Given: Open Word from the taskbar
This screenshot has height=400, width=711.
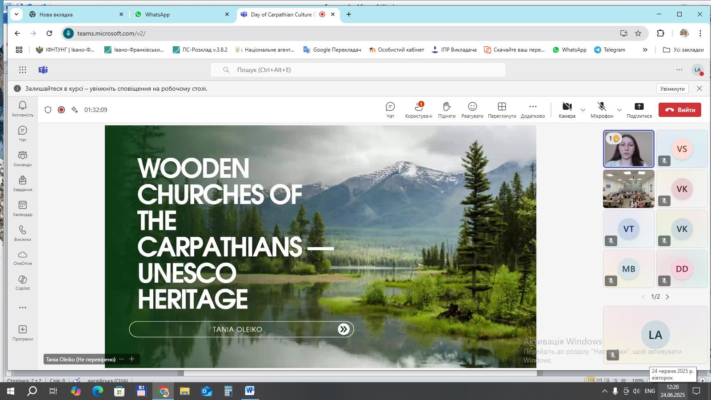Looking at the screenshot, I should [250, 391].
